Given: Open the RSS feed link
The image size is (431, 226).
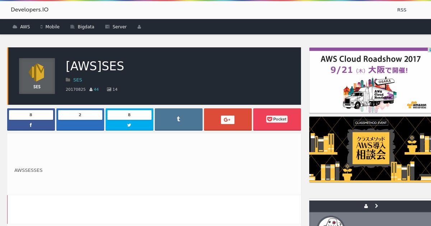Looking at the screenshot, I should pos(402,10).
